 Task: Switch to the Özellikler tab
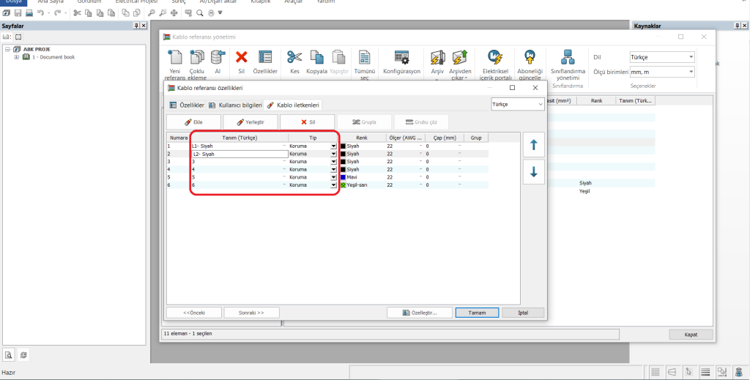click(187, 105)
